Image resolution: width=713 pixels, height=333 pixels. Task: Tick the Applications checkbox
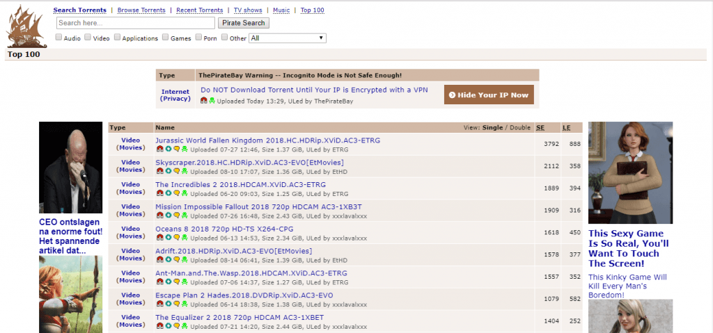click(x=117, y=38)
